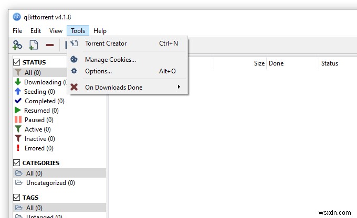Image resolution: width=357 pixels, height=218 pixels.
Task: Open the File menu
Action: click(x=17, y=31)
